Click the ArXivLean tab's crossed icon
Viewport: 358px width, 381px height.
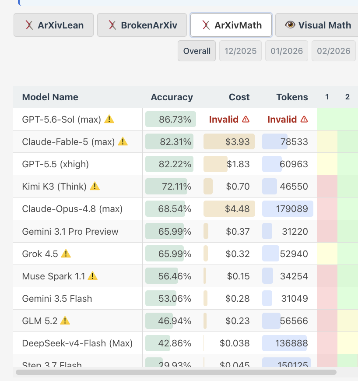pos(29,25)
